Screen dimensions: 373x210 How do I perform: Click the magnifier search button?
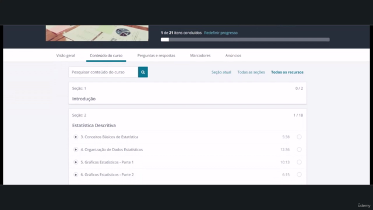coord(143,72)
